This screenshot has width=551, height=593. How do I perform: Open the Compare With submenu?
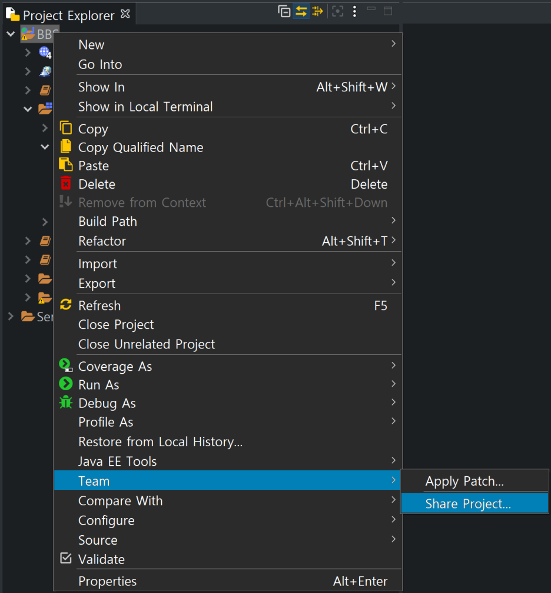228,500
